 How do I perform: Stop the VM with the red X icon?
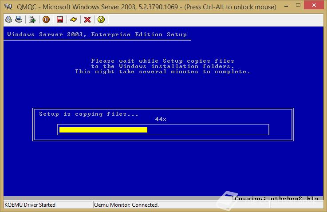click(87, 19)
